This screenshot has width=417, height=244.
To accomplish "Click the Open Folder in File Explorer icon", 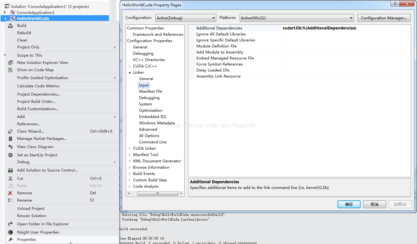I will pos(10,224).
